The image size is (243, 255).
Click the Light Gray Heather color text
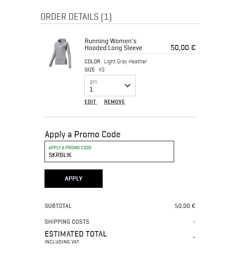tap(125, 62)
